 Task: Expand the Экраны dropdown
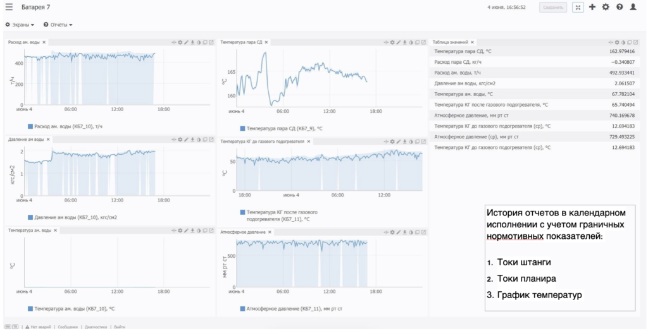pos(20,25)
